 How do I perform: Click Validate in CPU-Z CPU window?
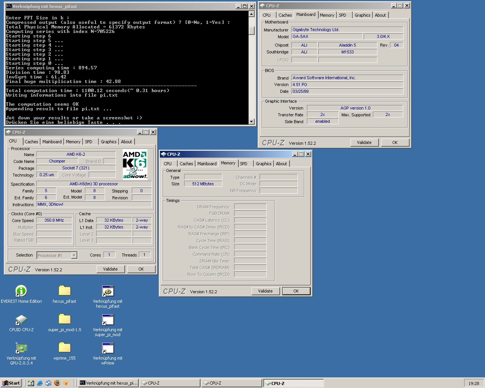coord(110,269)
